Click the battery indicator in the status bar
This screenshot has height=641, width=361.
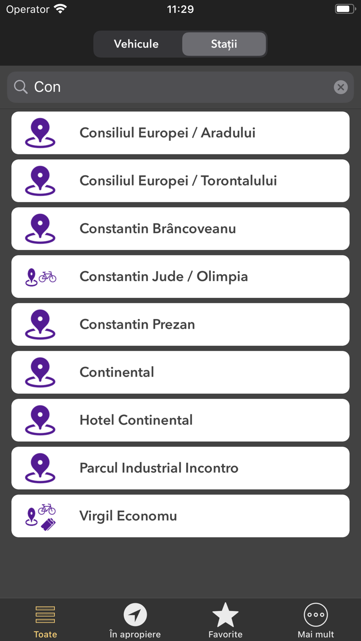click(344, 8)
